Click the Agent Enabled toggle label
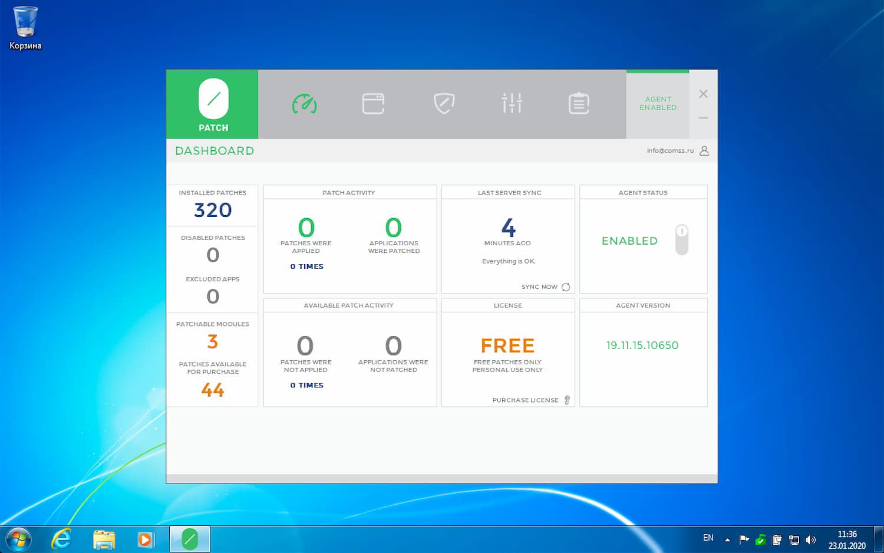 click(x=658, y=104)
